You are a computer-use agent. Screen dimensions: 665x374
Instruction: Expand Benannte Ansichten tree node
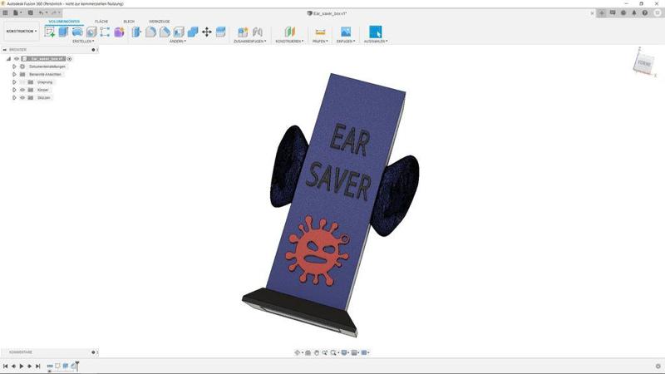point(14,74)
